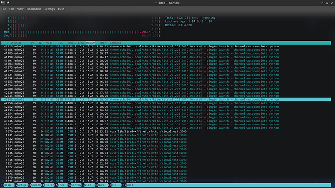Open the Bookmarks menu
This screenshot has height=188, width=335.
tap(34, 9)
